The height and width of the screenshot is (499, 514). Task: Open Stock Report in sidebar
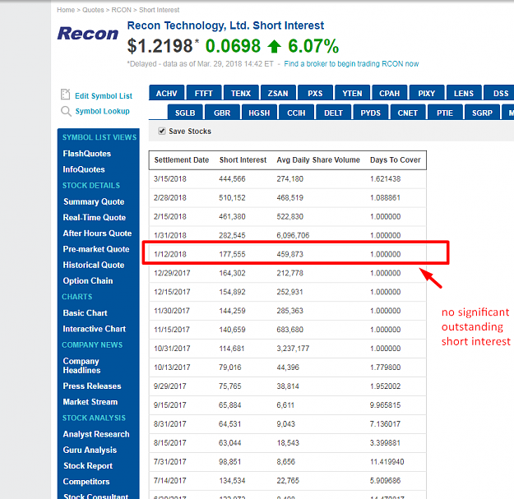tap(88, 465)
